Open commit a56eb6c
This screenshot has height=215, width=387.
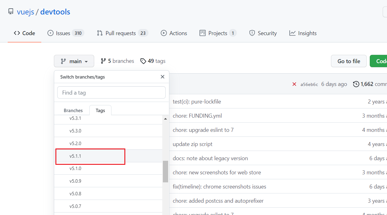(309, 84)
